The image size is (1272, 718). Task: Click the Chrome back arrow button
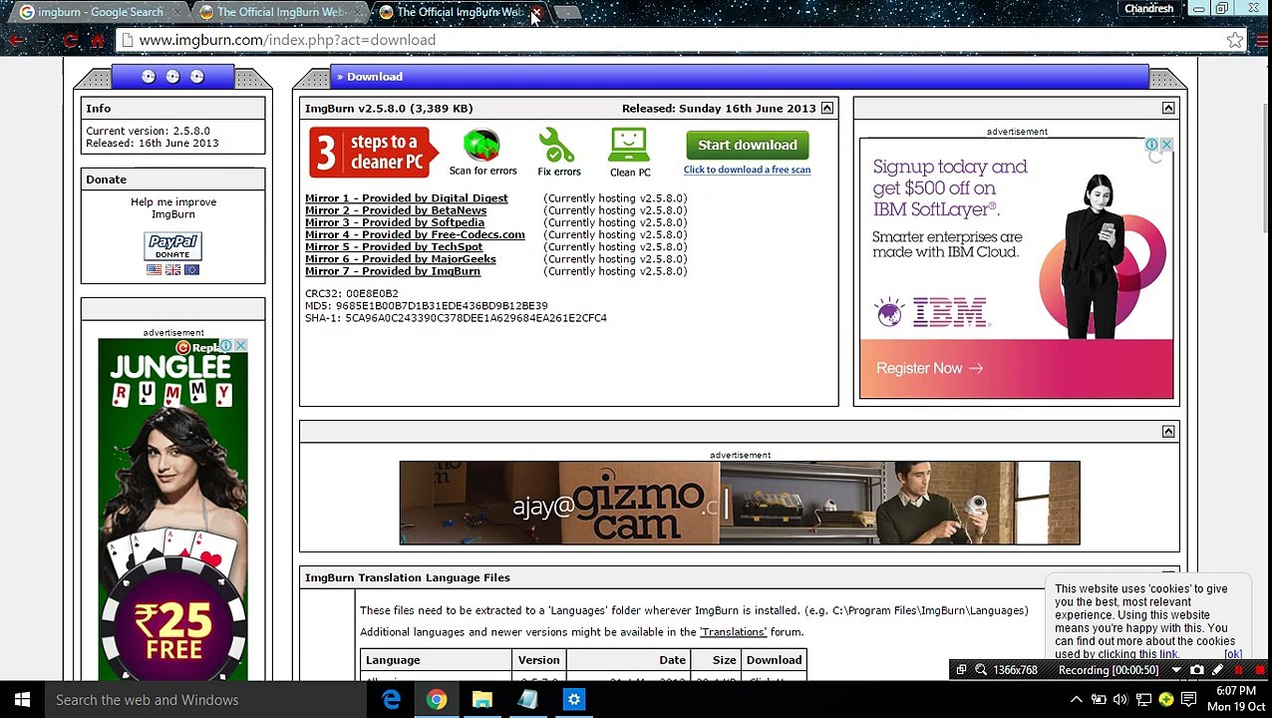coord(16,40)
